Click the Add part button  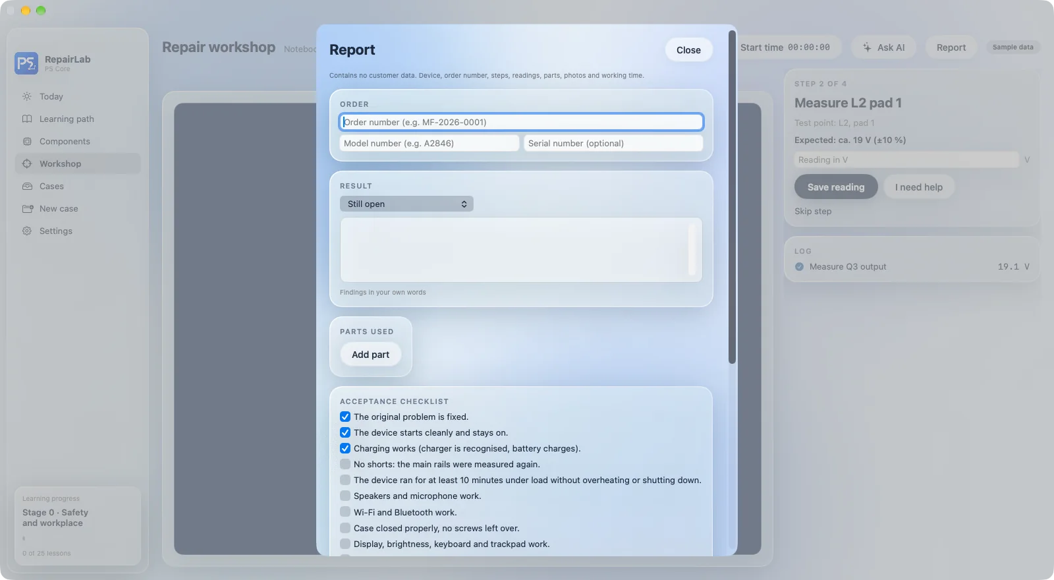tap(370, 355)
